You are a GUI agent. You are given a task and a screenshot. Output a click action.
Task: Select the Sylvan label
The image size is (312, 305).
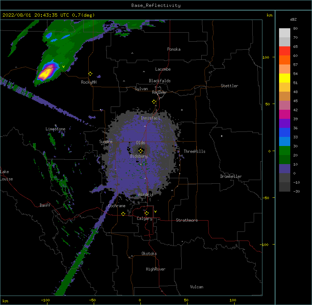tap(141, 89)
